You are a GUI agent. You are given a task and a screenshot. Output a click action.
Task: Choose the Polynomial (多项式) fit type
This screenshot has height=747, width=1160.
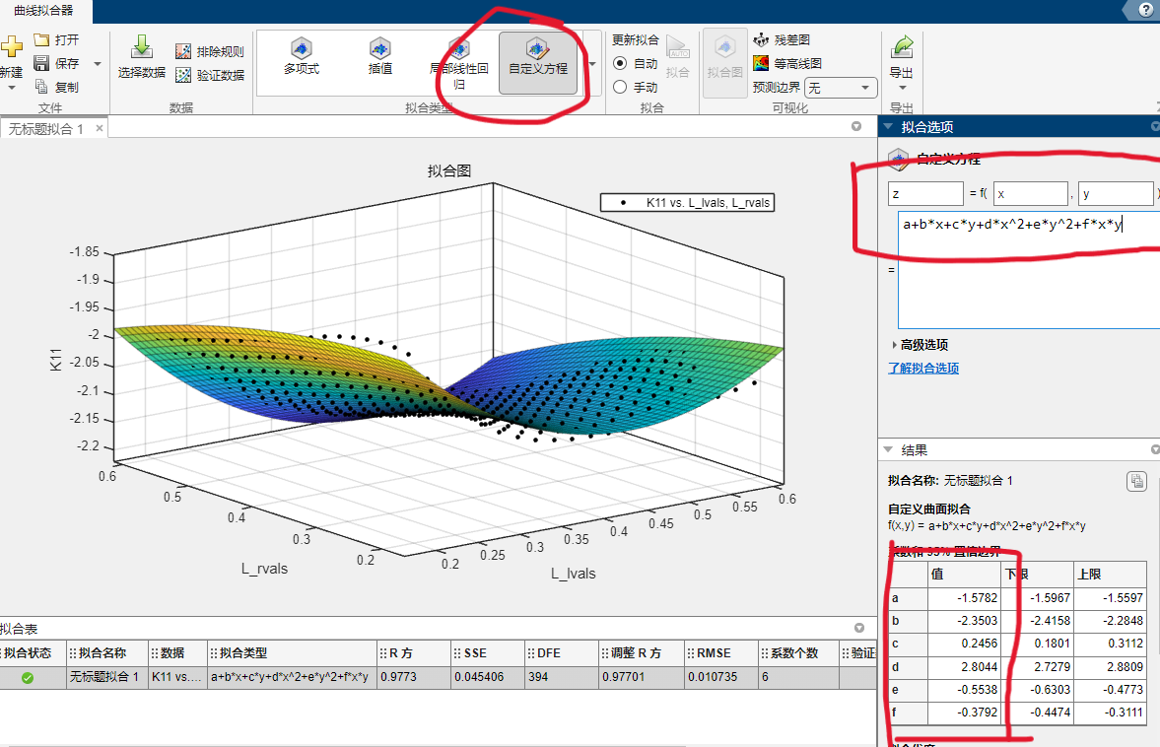[301, 56]
